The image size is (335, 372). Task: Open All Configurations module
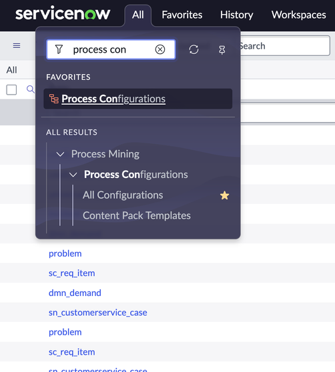coord(123,195)
